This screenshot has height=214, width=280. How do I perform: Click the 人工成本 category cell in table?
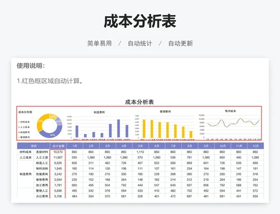point(26,158)
